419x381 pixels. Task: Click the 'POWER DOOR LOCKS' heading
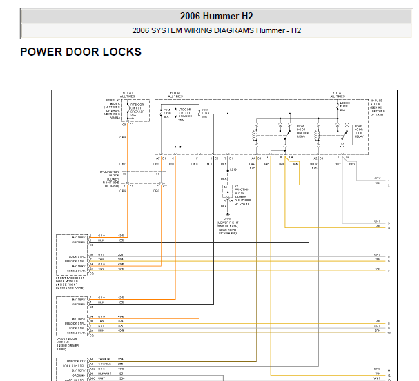(x=81, y=52)
